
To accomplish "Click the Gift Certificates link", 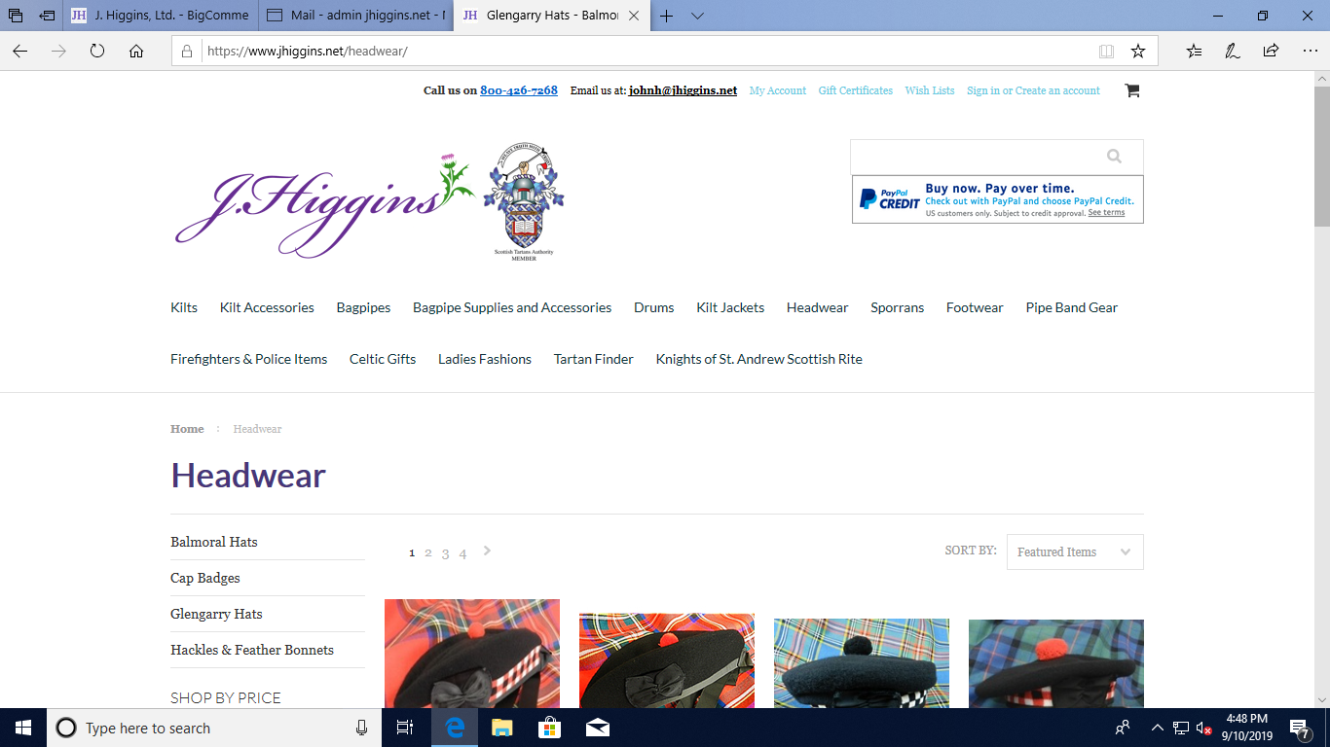I will [x=855, y=90].
